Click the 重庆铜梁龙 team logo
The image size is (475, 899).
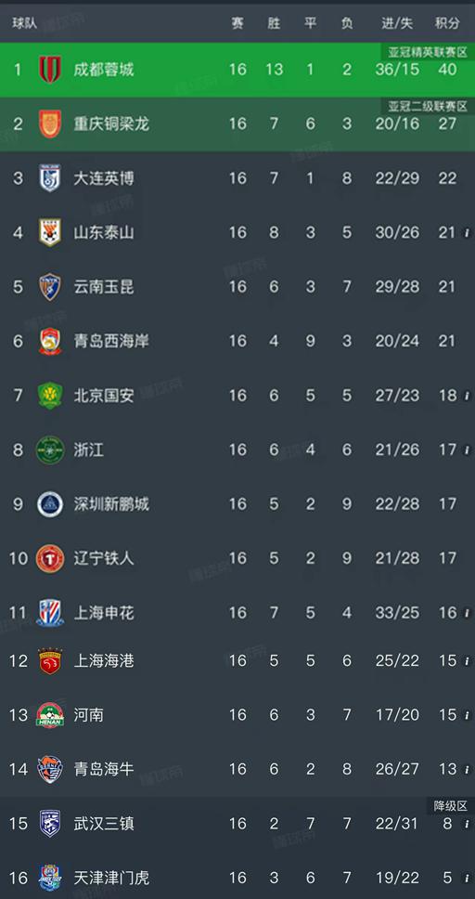coord(50,124)
